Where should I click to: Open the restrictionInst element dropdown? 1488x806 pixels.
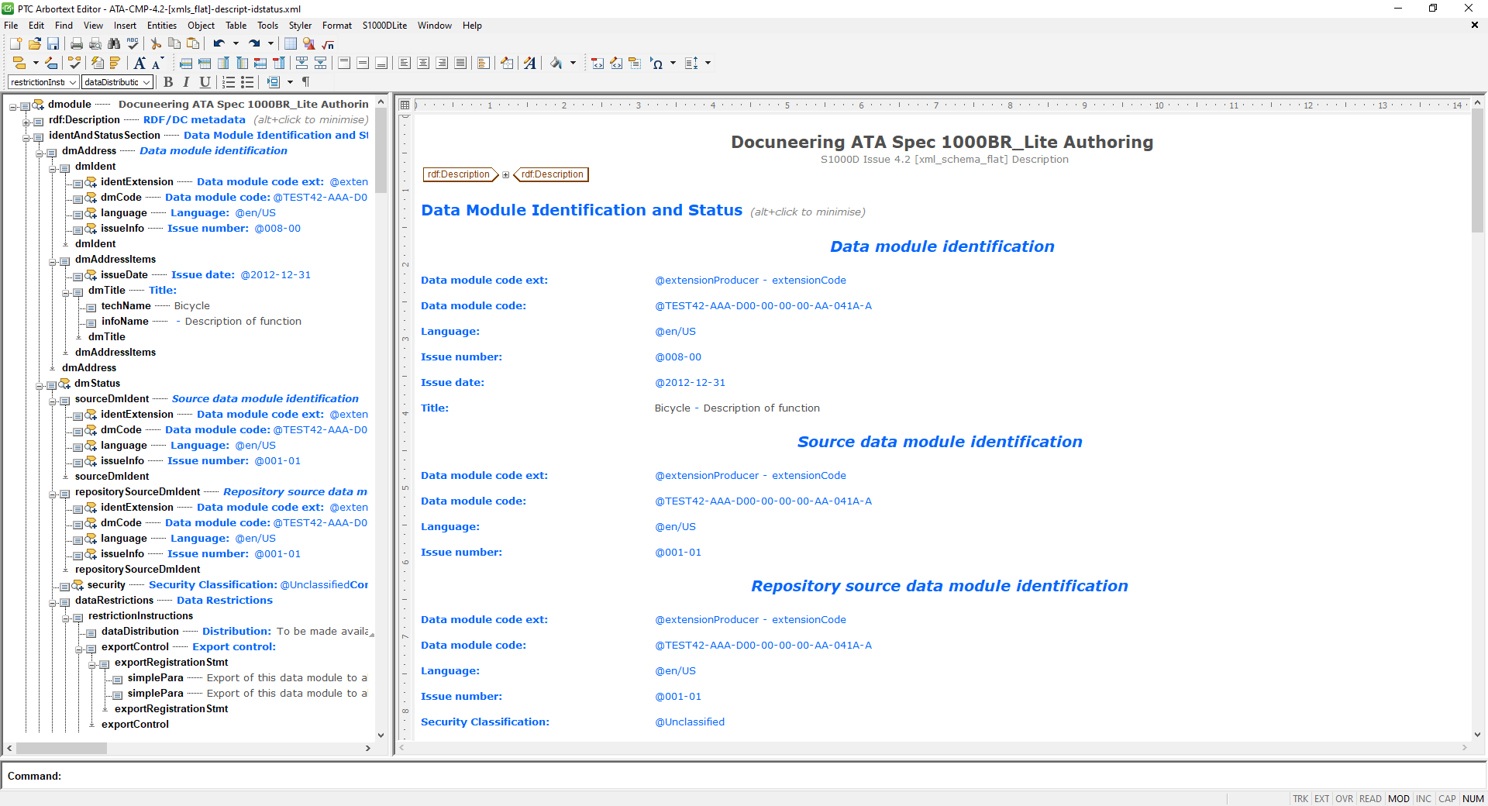point(71,81)
